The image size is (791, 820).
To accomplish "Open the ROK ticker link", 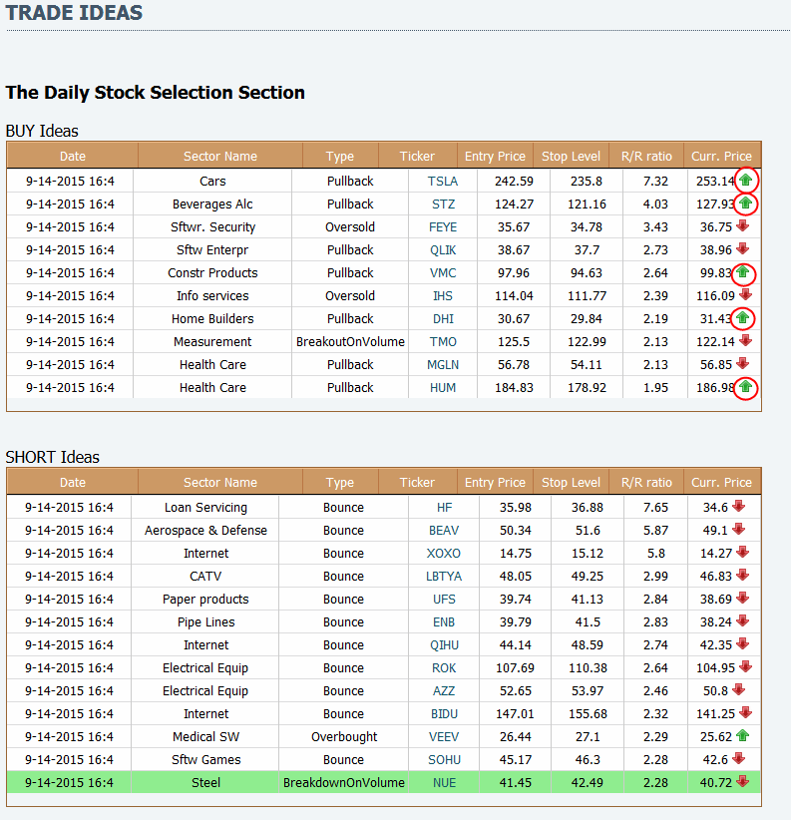I will 444,668.
